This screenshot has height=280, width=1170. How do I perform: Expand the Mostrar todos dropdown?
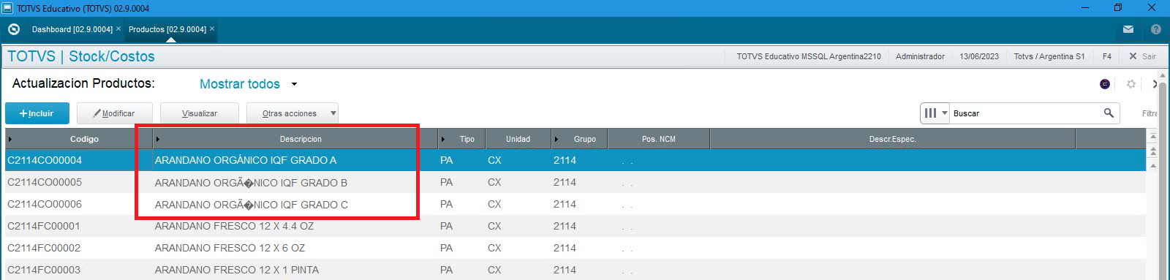tap(294, 84)
